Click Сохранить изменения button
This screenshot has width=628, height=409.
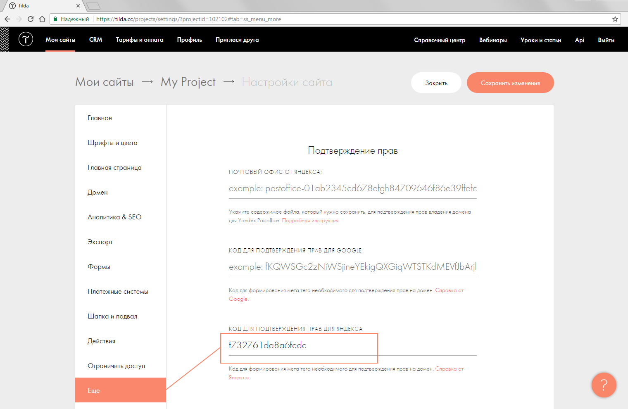510,83
